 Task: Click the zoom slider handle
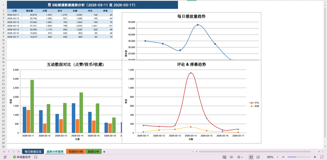click(297, 157)
